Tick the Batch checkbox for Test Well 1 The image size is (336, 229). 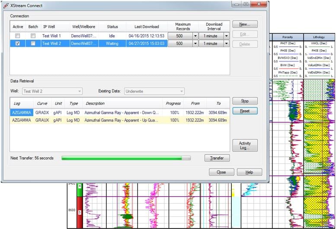(x=33, y=36)
